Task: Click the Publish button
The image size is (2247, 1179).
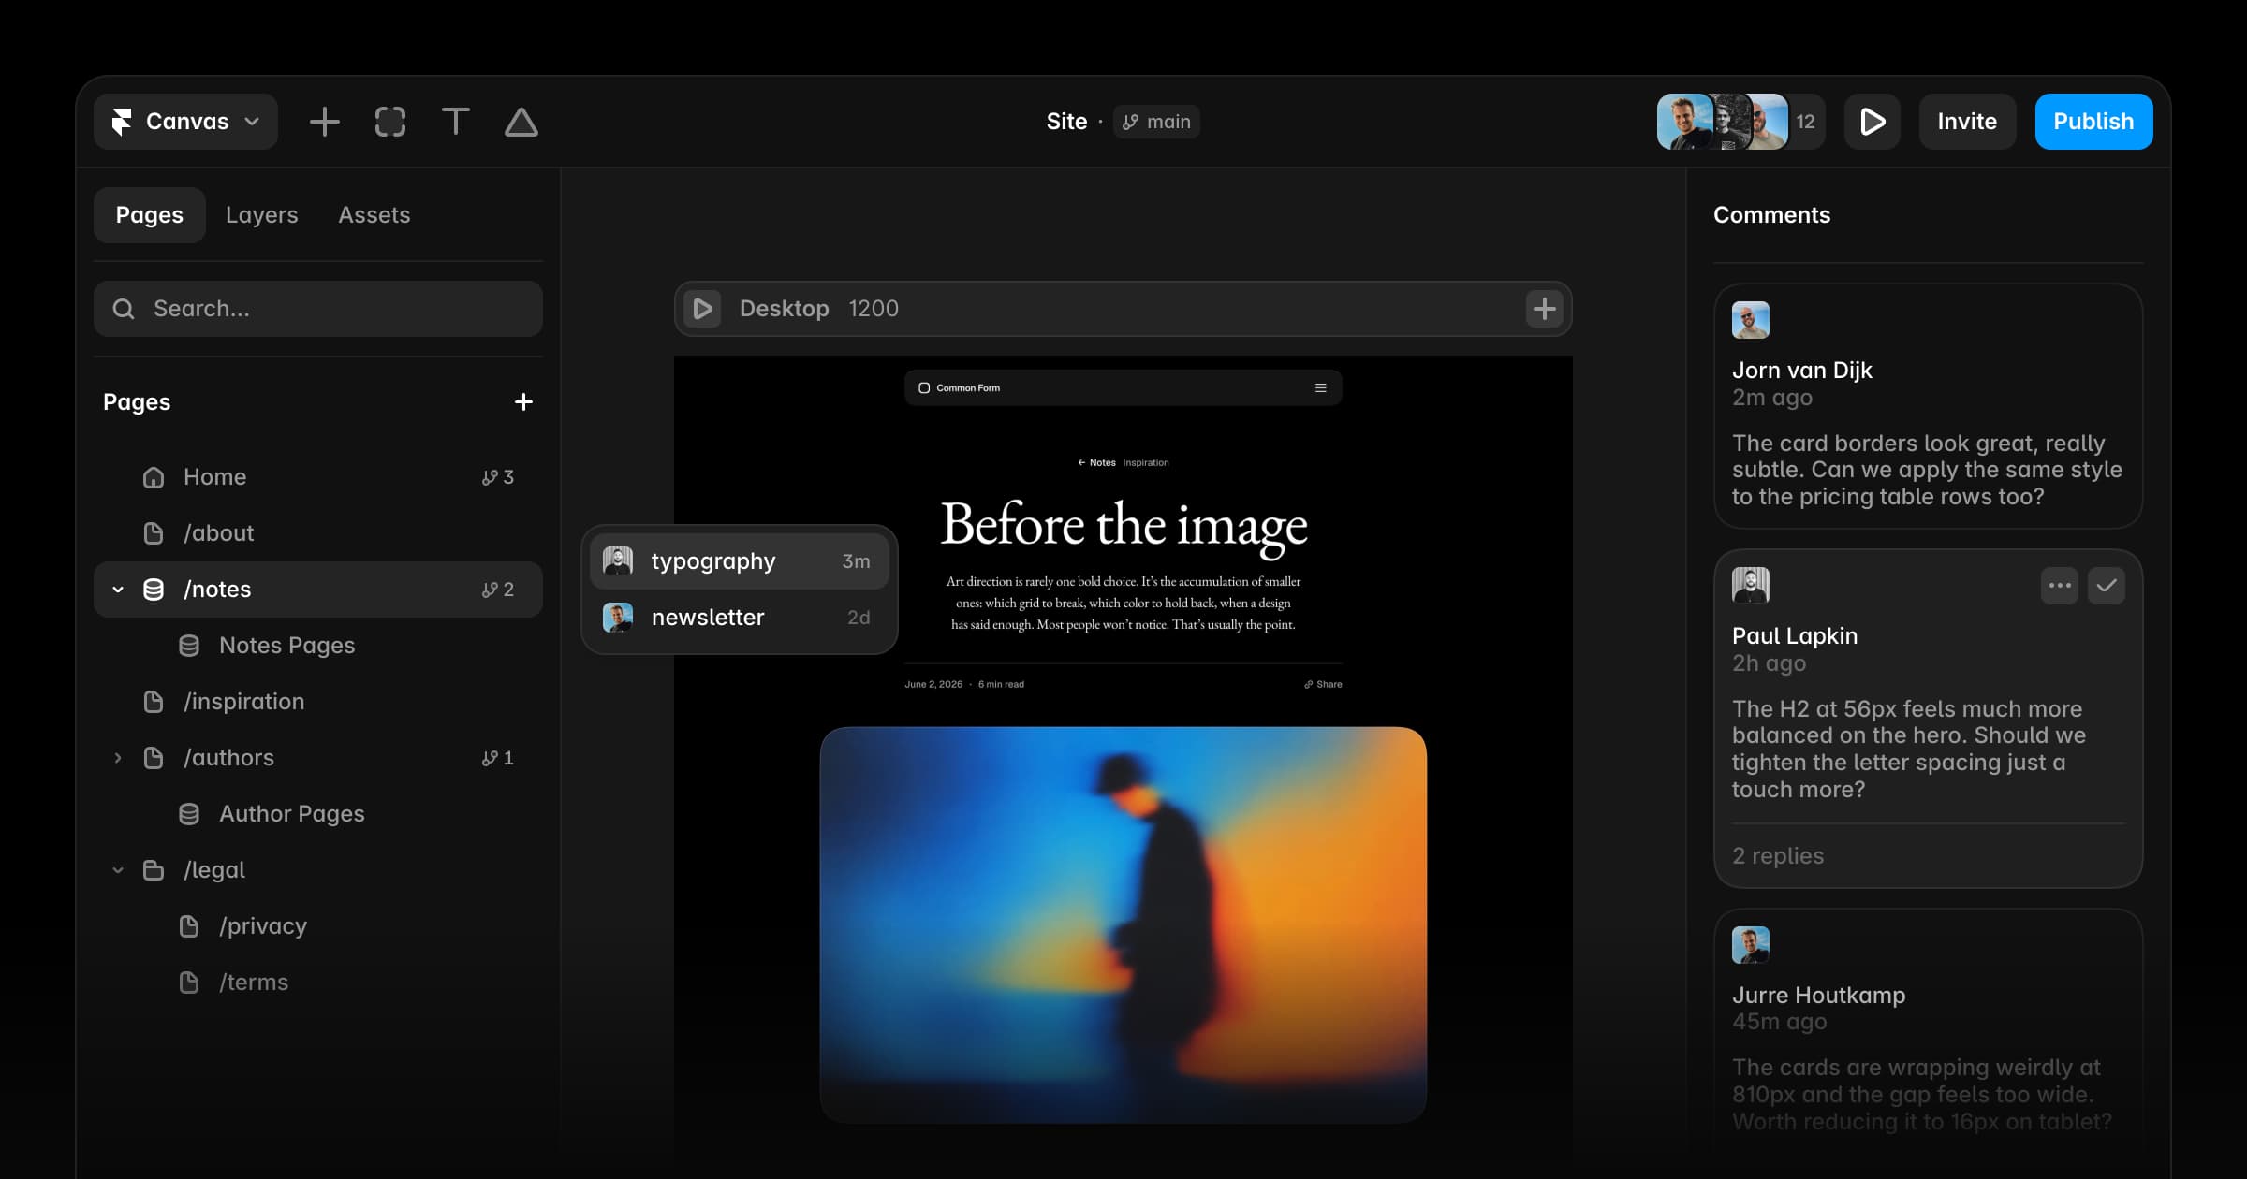Action: pyautogui.click(x=2093, y=122)
